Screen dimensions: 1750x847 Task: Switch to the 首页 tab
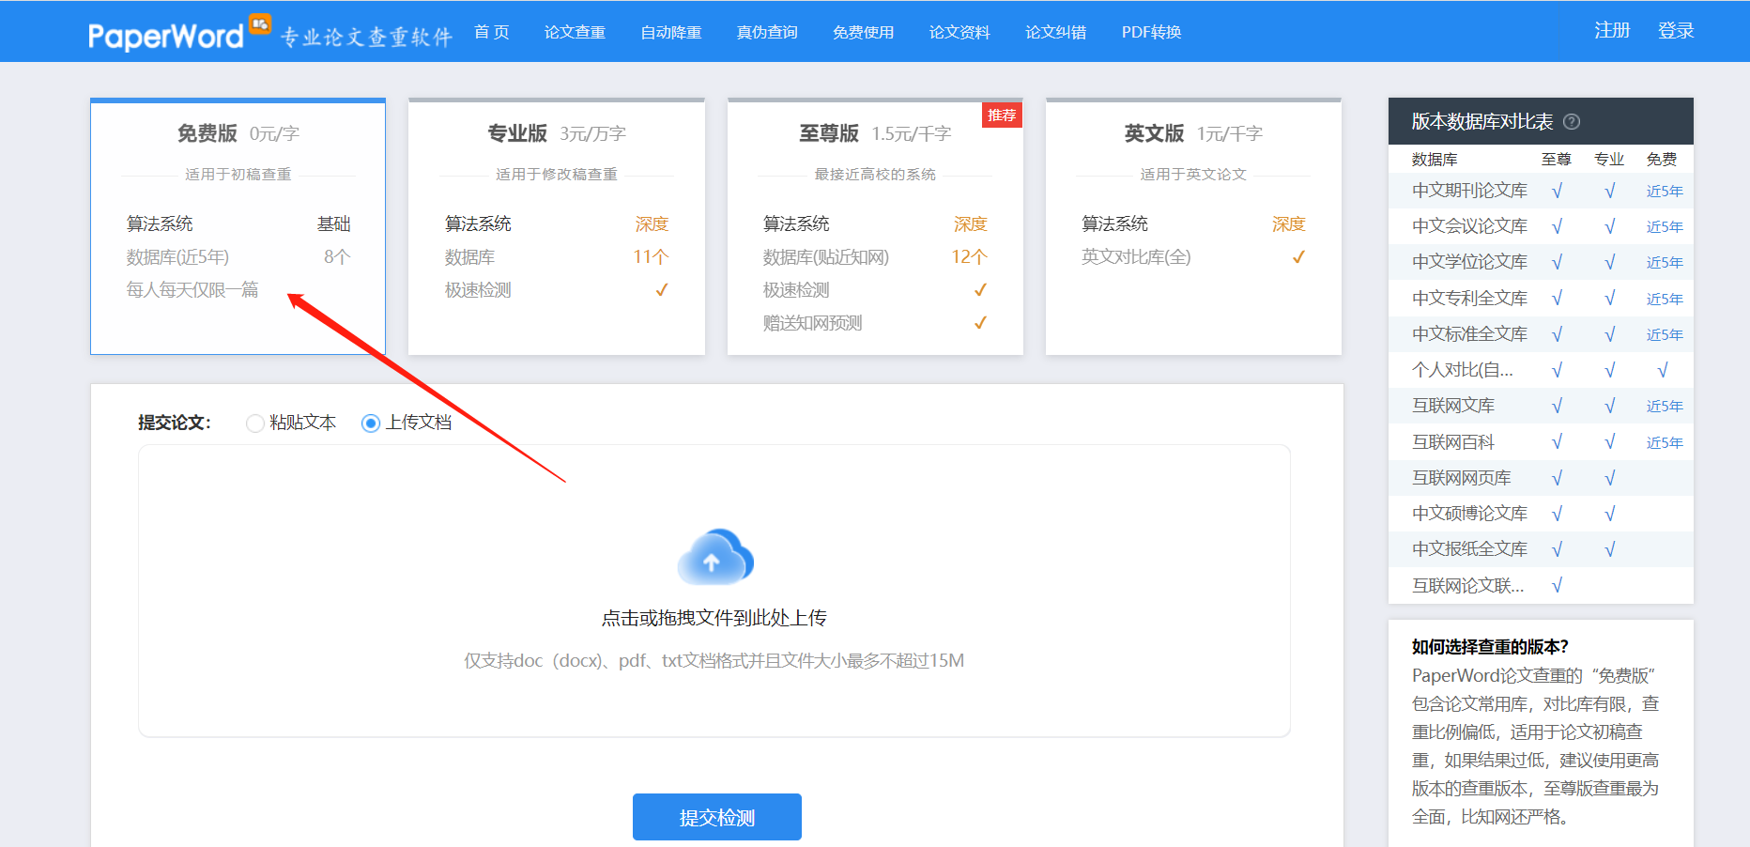[491, 31]
